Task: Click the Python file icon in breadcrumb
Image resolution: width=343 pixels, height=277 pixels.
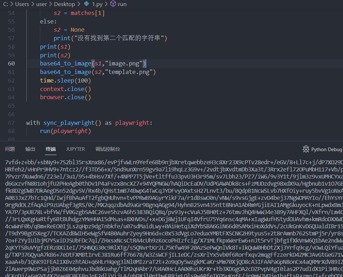Action: pos(87,4)
